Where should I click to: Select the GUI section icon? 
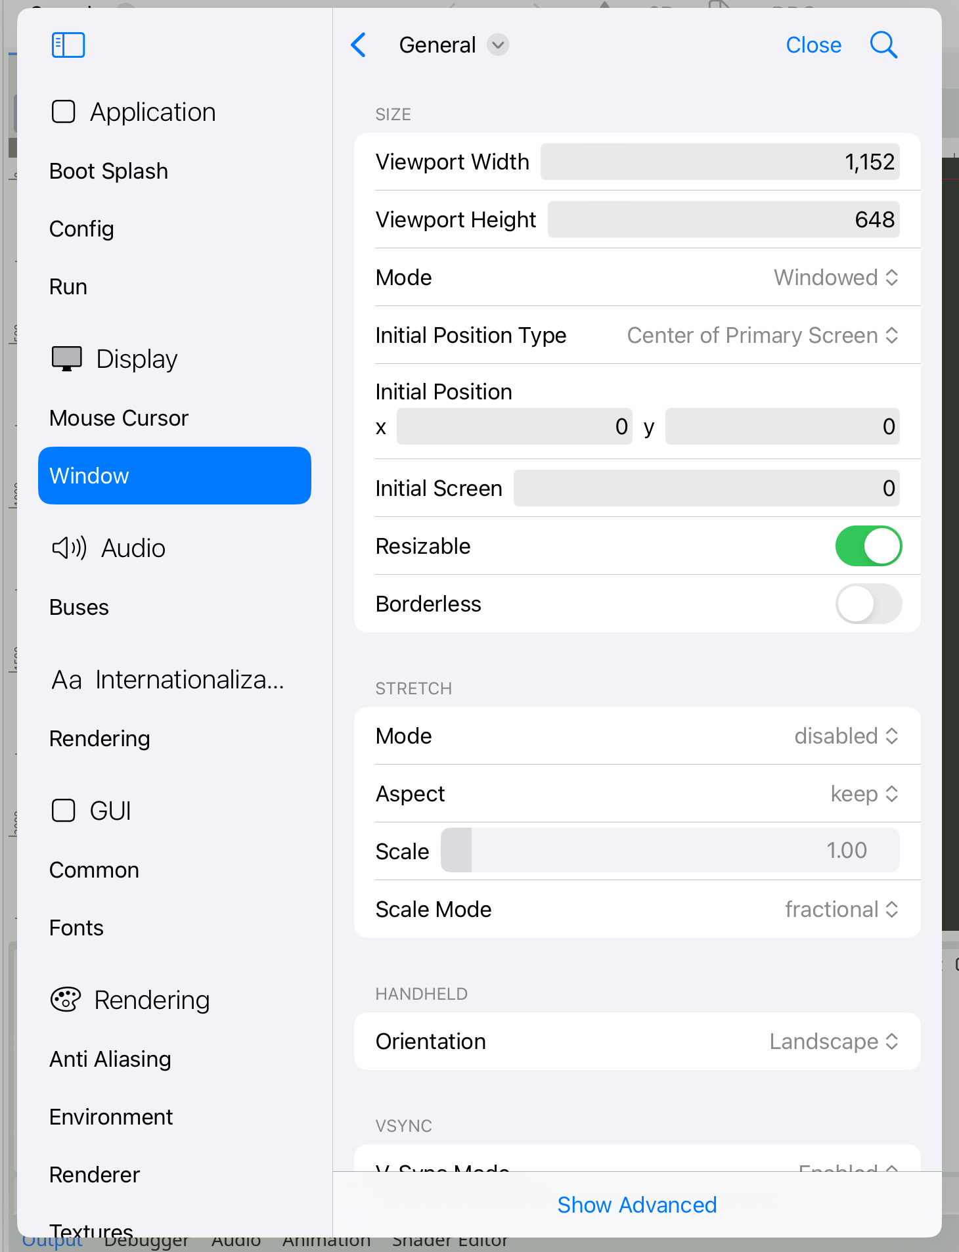(64, 811)
